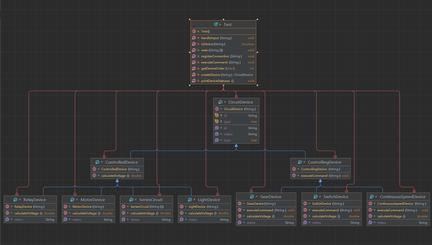The height and width of the screenshot is (245, 432).
Task: Select the status property in CircuitDevice
Action: pos(236,134)
